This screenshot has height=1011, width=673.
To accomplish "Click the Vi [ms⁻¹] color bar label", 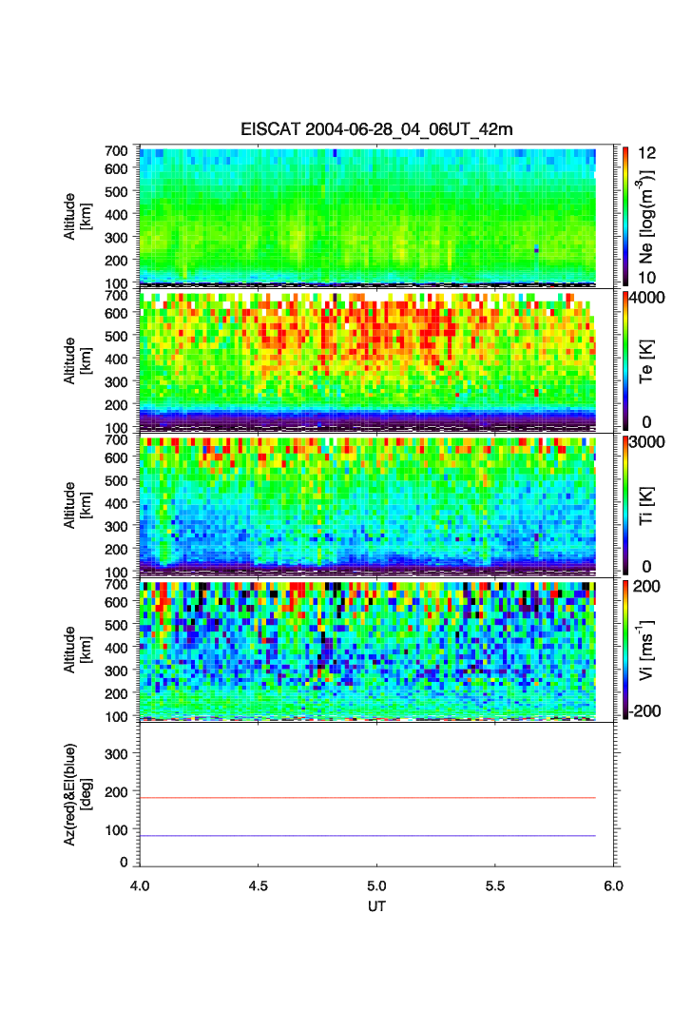I will coord(651,649).
